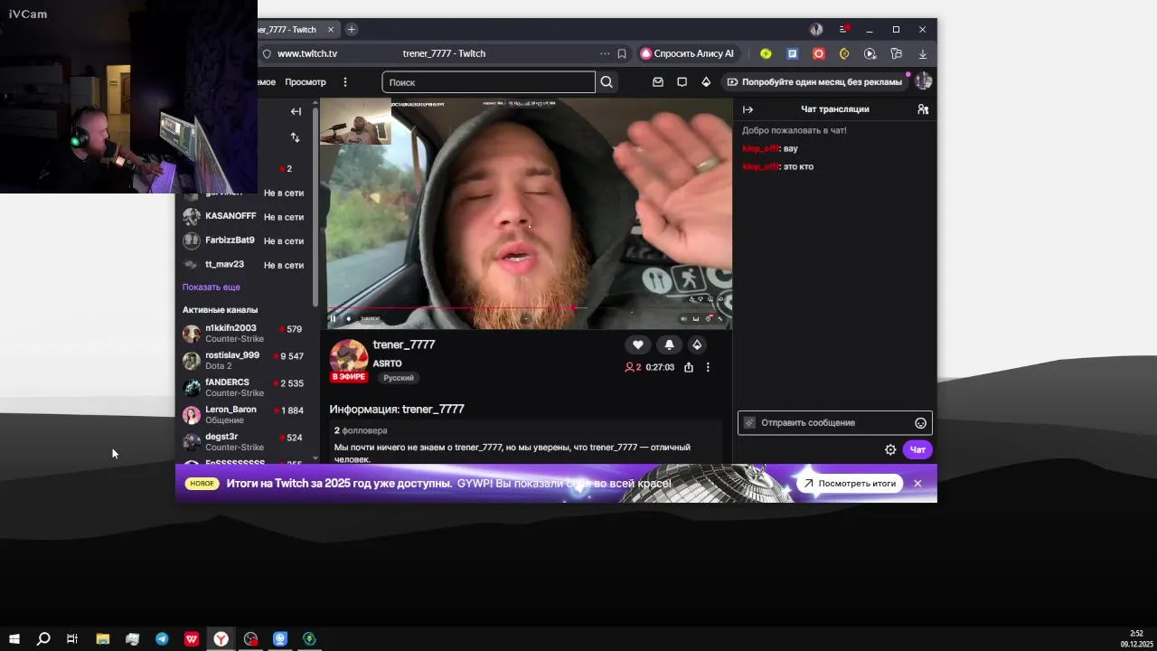Click the trener_7777 channel name
This screenshot has height=651, width=1157.
click(404, 344)
